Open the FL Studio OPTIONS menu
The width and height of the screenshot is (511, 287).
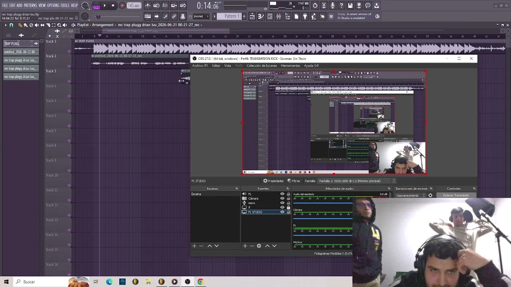tap(53, 6)
